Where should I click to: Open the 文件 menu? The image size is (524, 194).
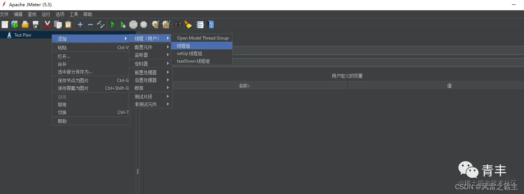tap(4, 14)
